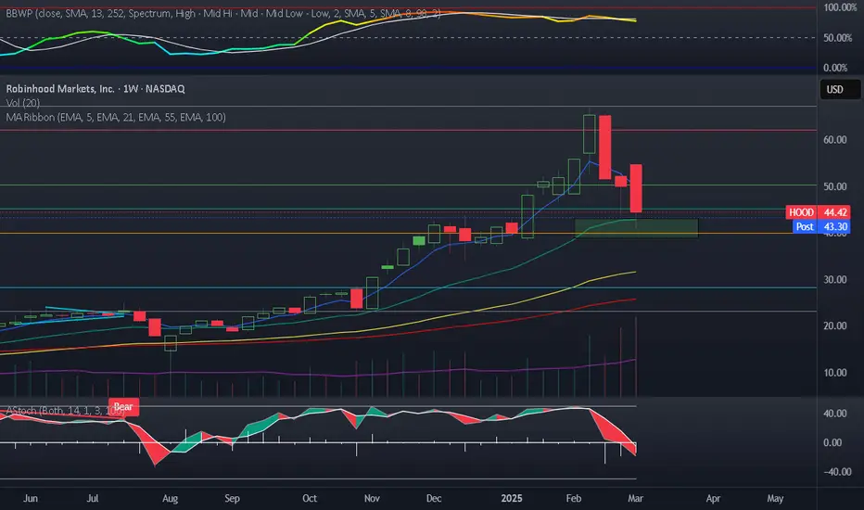Click the Post market label tag

[x=805, y=226]
